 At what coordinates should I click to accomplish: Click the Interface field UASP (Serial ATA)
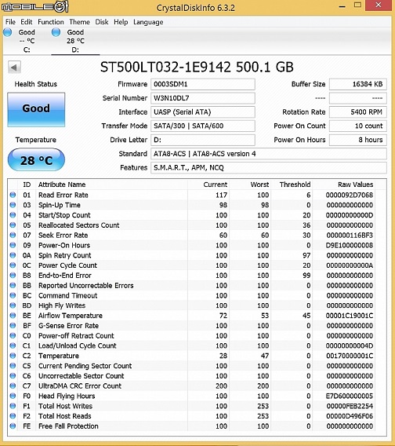click(x=203, y=112)
